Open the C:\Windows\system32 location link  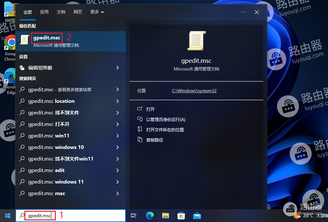(x=194, y=91)
